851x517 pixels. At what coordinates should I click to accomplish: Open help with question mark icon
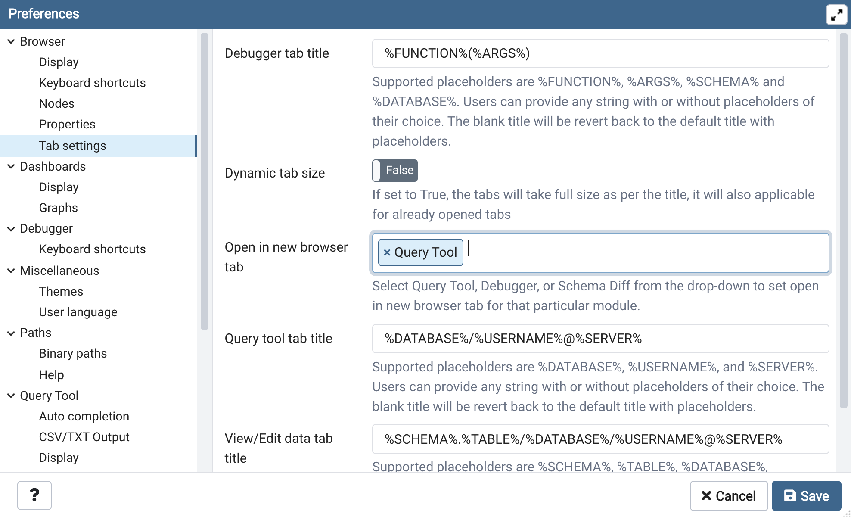(34, 495)
